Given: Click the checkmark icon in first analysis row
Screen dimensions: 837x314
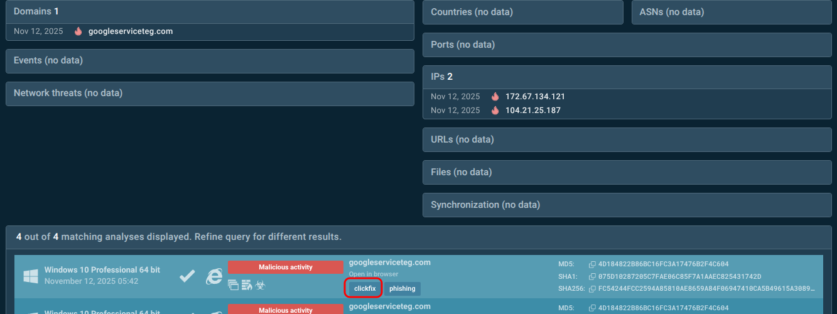Looking at the screenshot, I should coord(186,276).
